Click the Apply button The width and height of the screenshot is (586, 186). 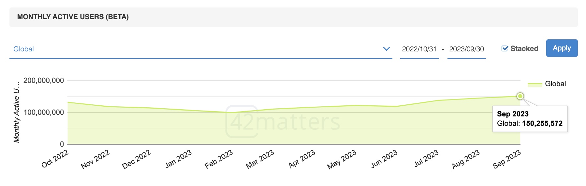pos(562,48)
